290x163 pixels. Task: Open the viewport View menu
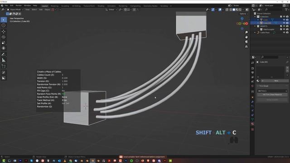[27, 10]
